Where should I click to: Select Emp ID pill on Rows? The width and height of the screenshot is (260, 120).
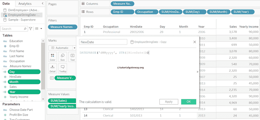tap(122, 12)
